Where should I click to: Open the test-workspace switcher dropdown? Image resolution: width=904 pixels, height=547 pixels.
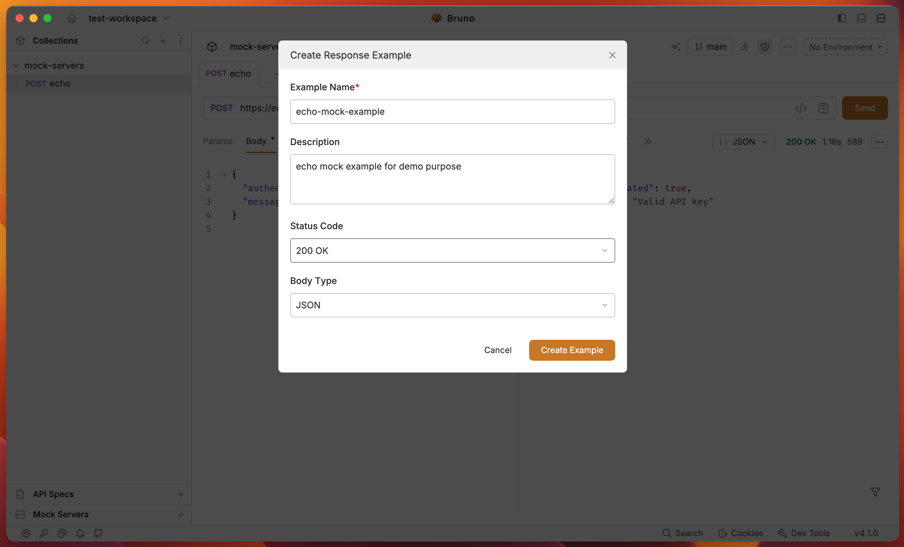click(x=128, y=18)
